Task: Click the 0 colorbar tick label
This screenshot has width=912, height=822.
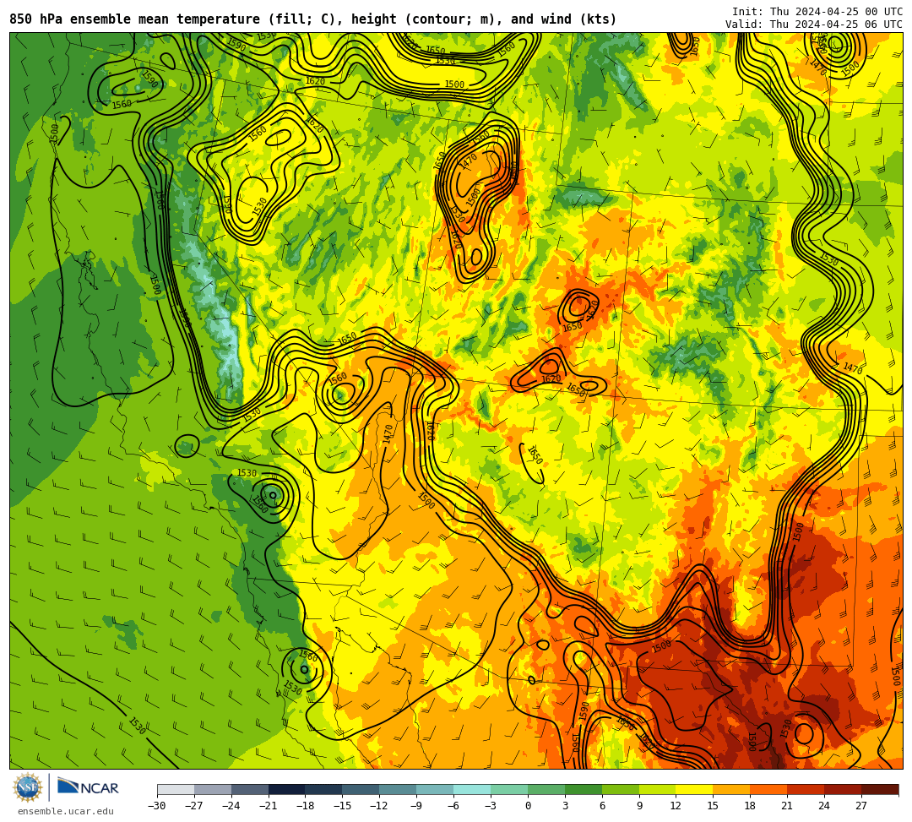Action: pos(528,806)
